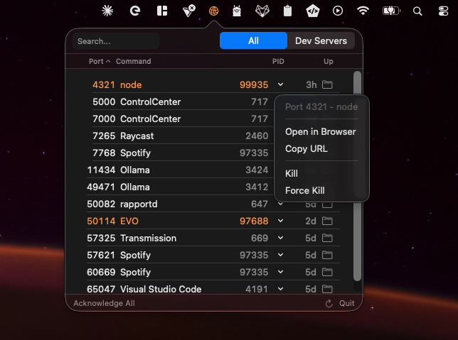The height and width of the screenshot is (340, 458).
Task: Click 57325 Transmission command name
Action: (149, 238)
